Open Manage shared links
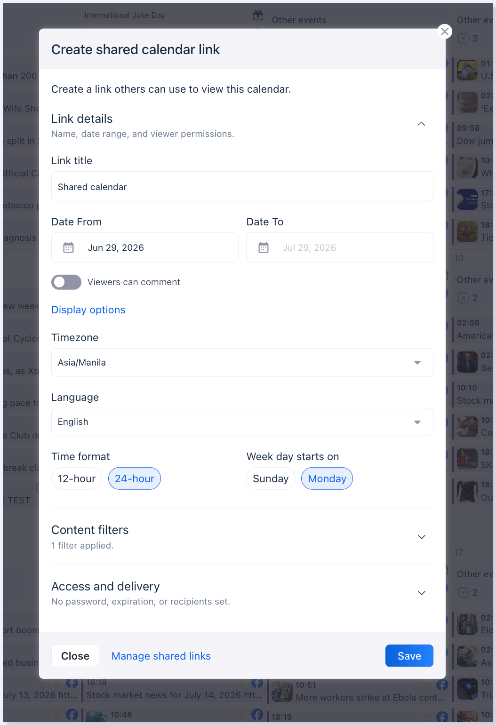Screen dimensions: 496x725 click(x=161, y=656)
